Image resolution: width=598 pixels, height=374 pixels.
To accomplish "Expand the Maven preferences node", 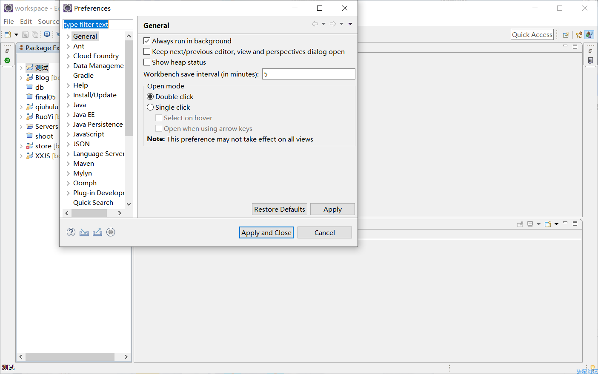I will tap(68, 164).
